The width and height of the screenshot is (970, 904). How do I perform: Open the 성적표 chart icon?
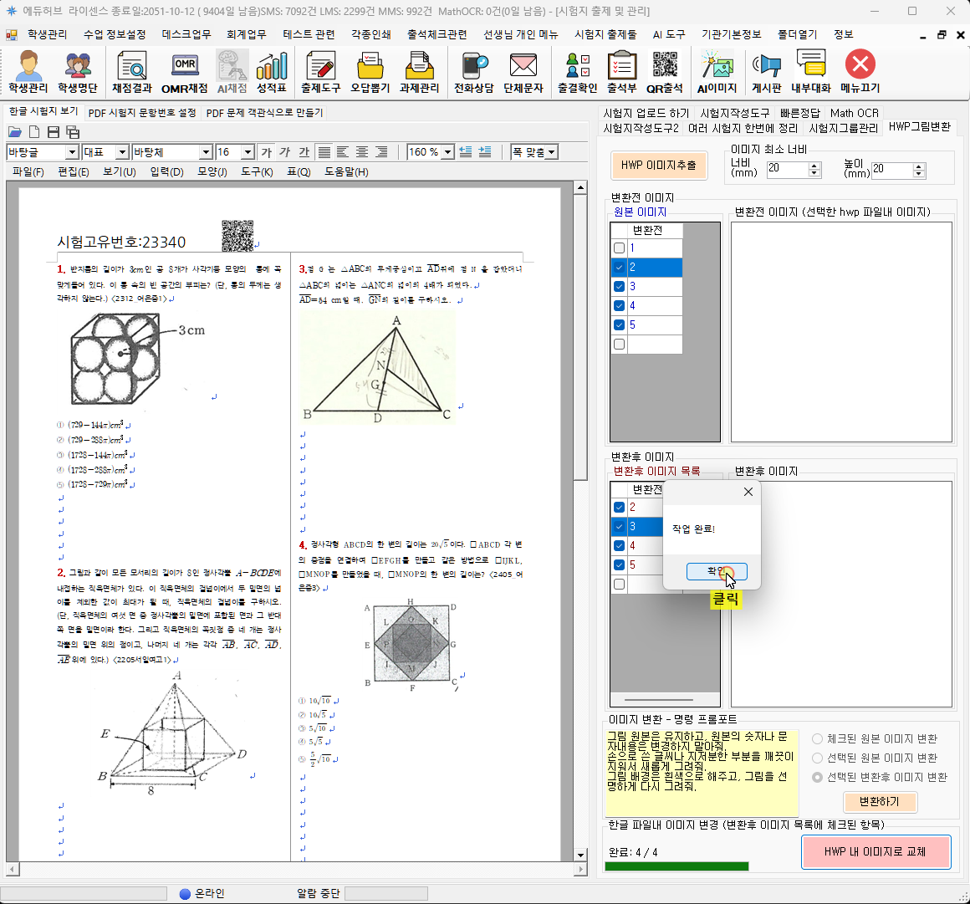point(272,71)
